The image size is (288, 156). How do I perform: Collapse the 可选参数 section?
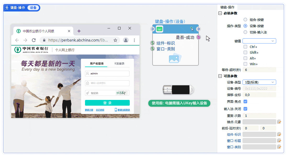(x=220, y=76)
